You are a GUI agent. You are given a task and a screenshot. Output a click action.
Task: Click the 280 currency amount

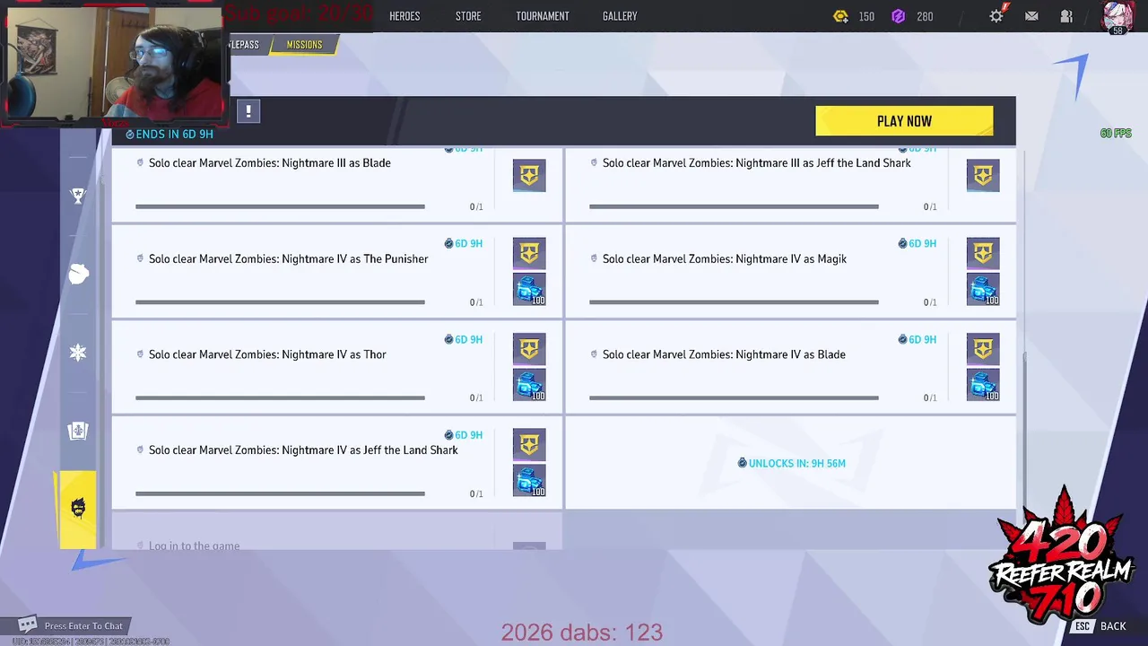pyautogui.click(x=925, y=17)
